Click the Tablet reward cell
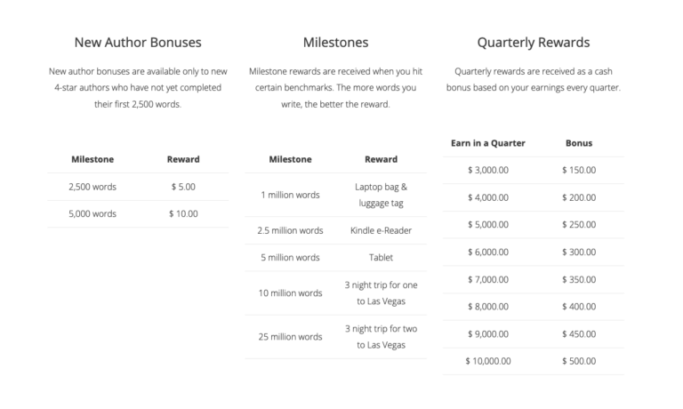Screen dimensions: 683x409 pyautogui.click(x=381, y=257)
